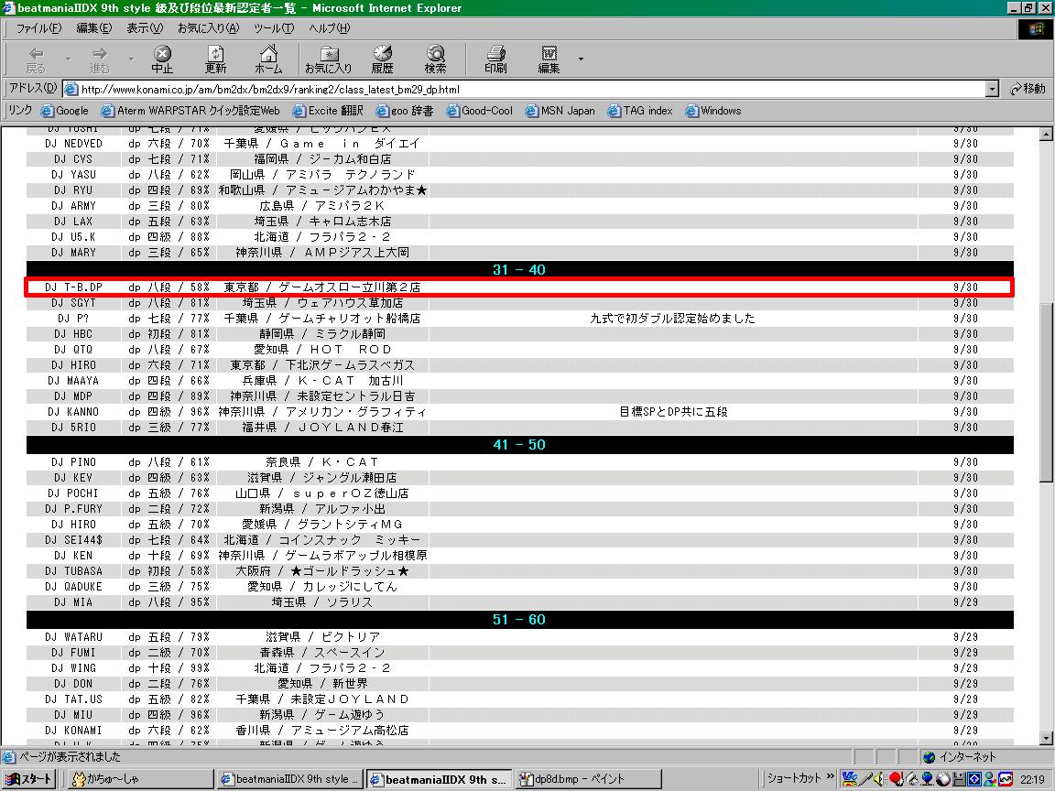Screen dimensions: 1055x791
Task: Click the graph monitor tray icon
Action: pos(1006,779)
